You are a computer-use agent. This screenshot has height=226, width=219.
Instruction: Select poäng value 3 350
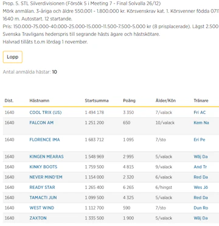pos(128,113)
